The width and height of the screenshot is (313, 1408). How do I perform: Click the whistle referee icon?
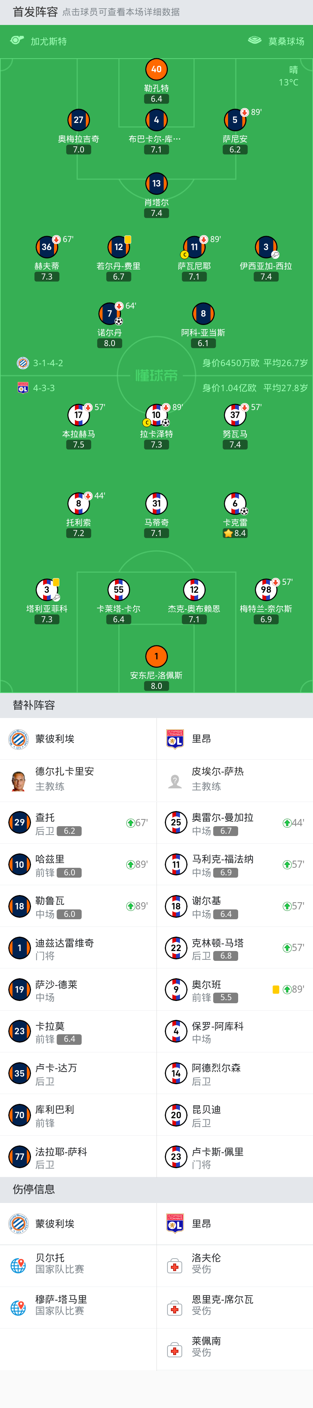[17, 40]
